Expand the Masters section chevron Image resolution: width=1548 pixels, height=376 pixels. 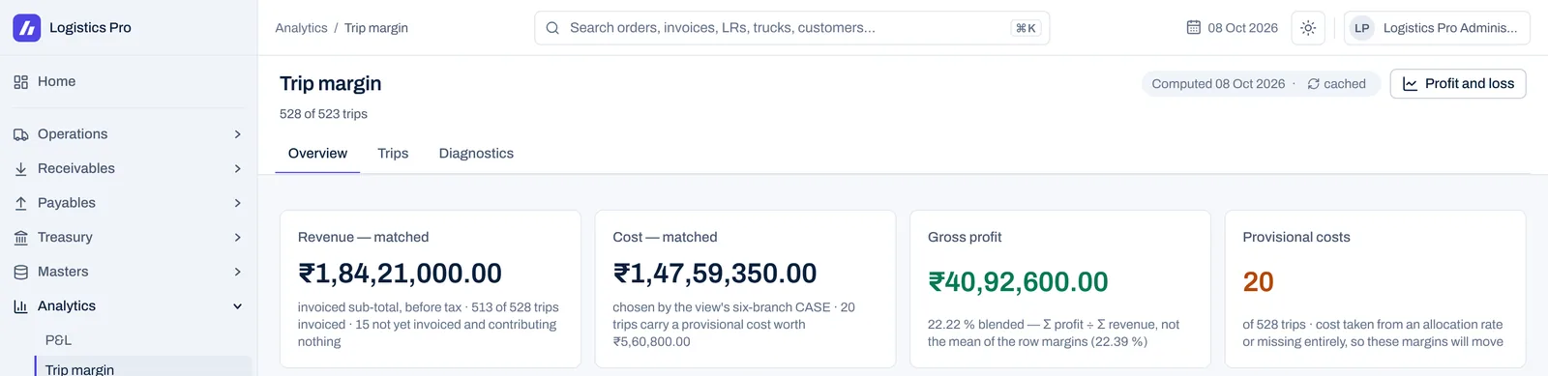click(x=237, y=273)
